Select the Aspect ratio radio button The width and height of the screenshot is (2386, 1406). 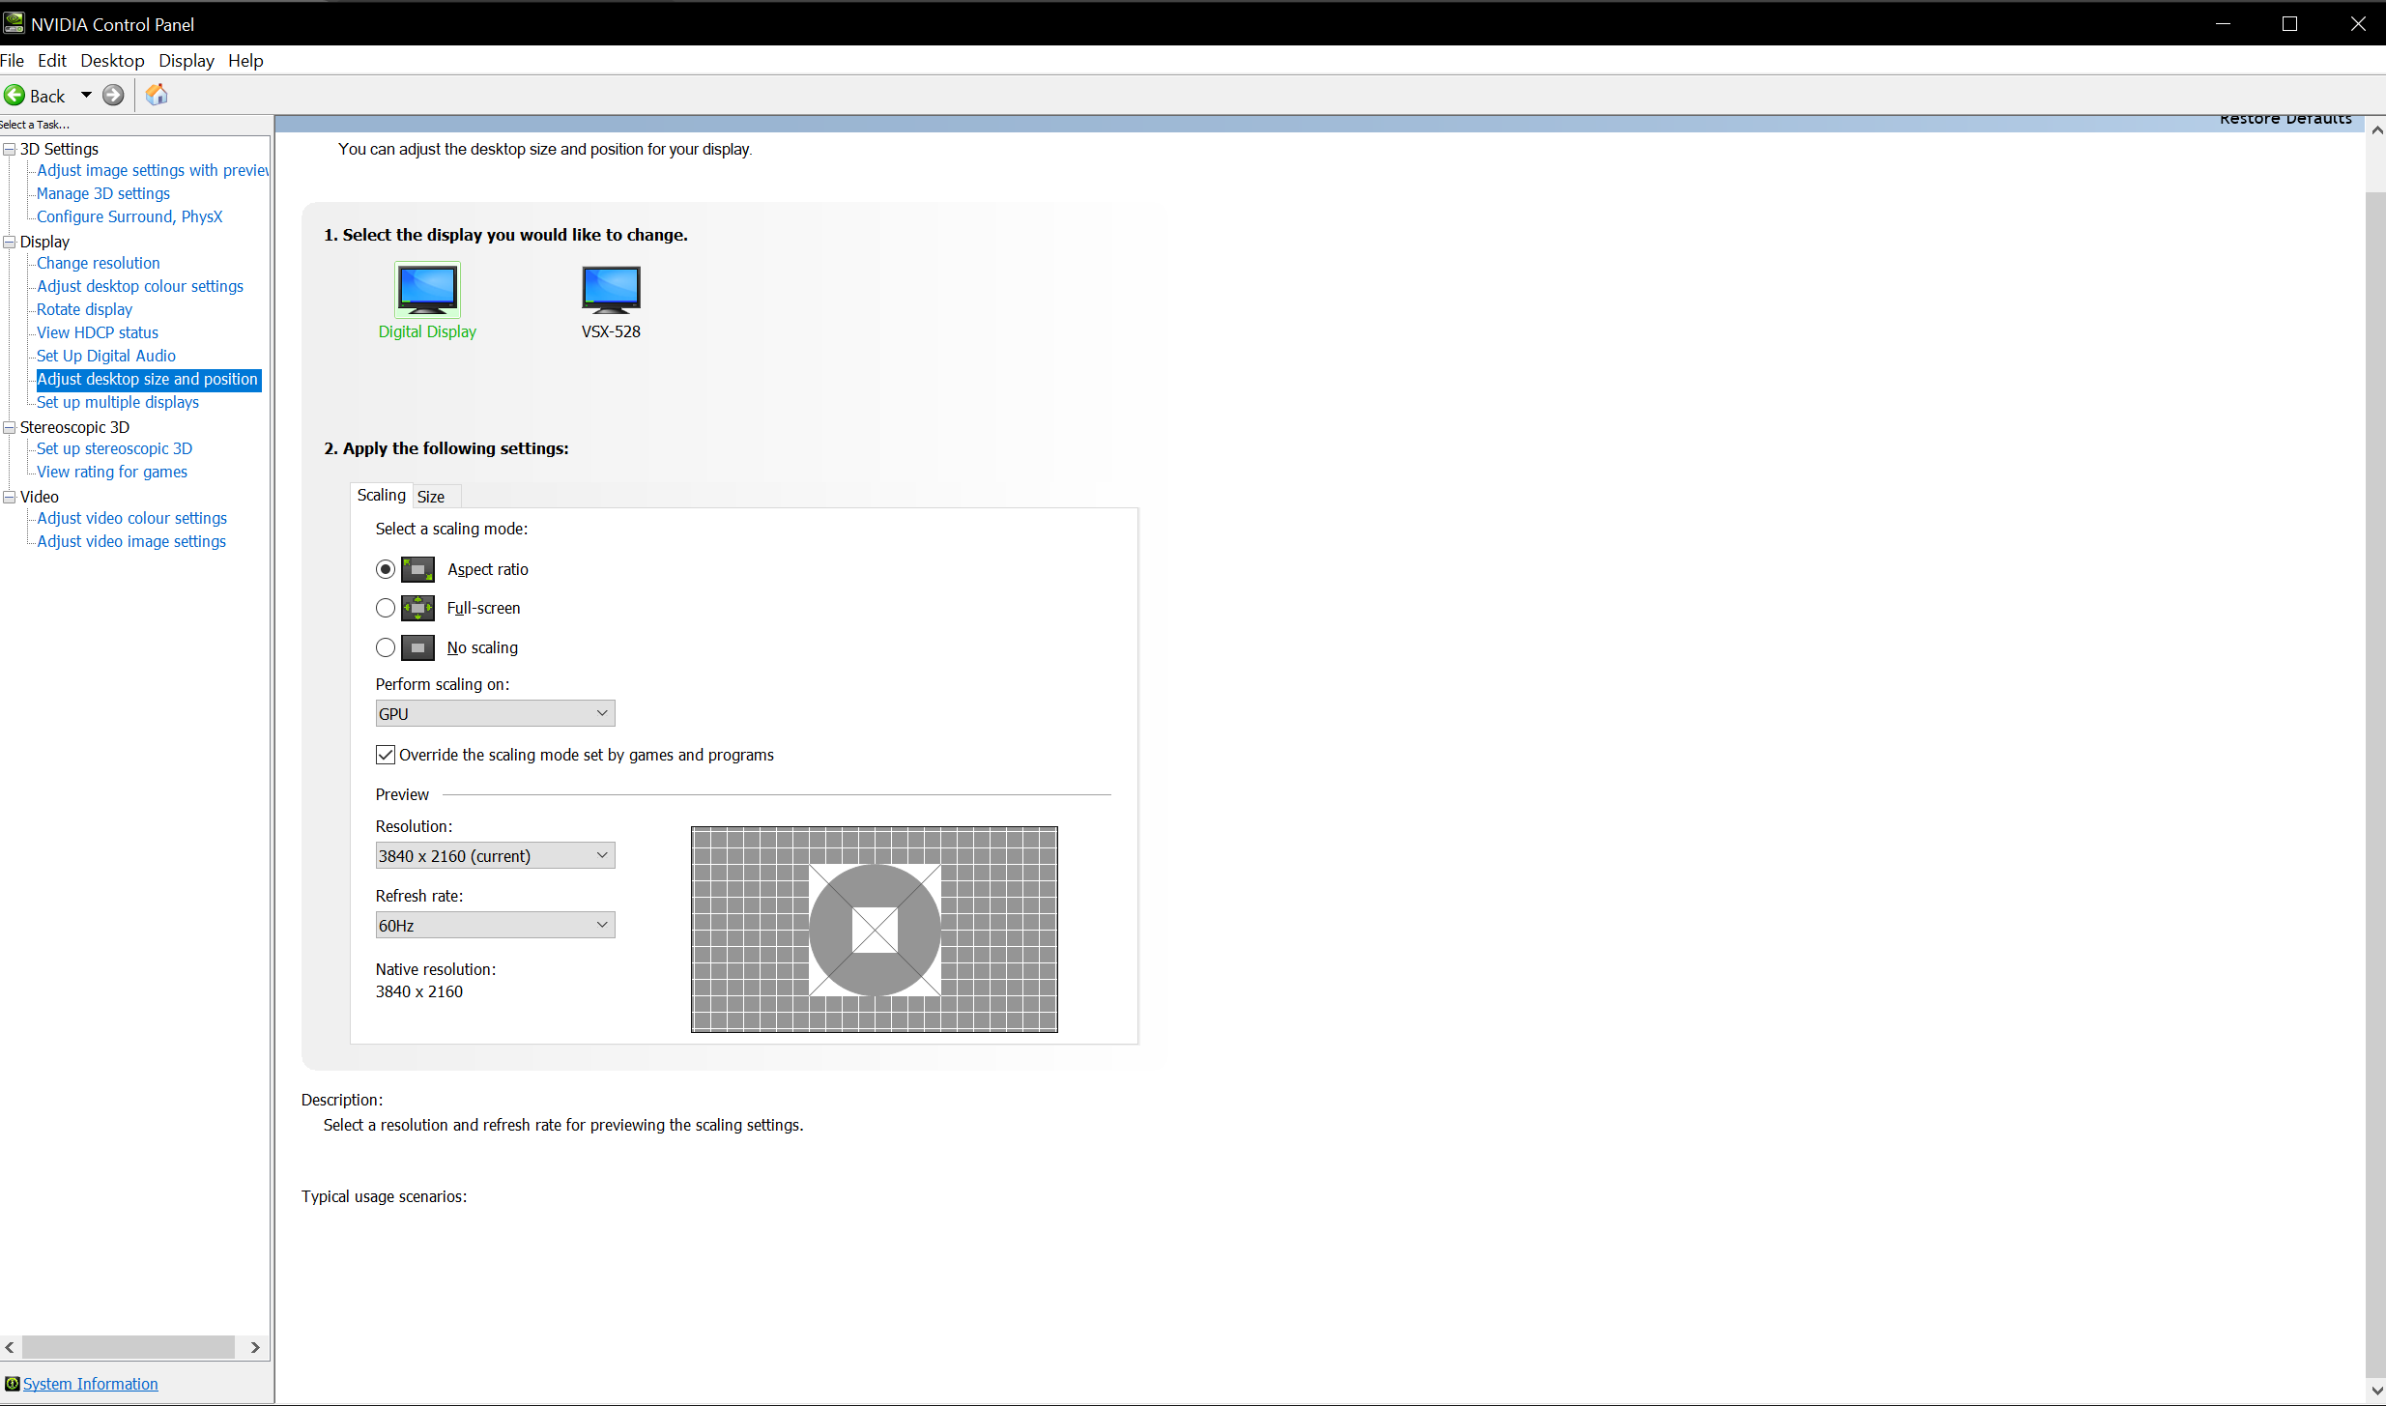click(x=386, y=569)
